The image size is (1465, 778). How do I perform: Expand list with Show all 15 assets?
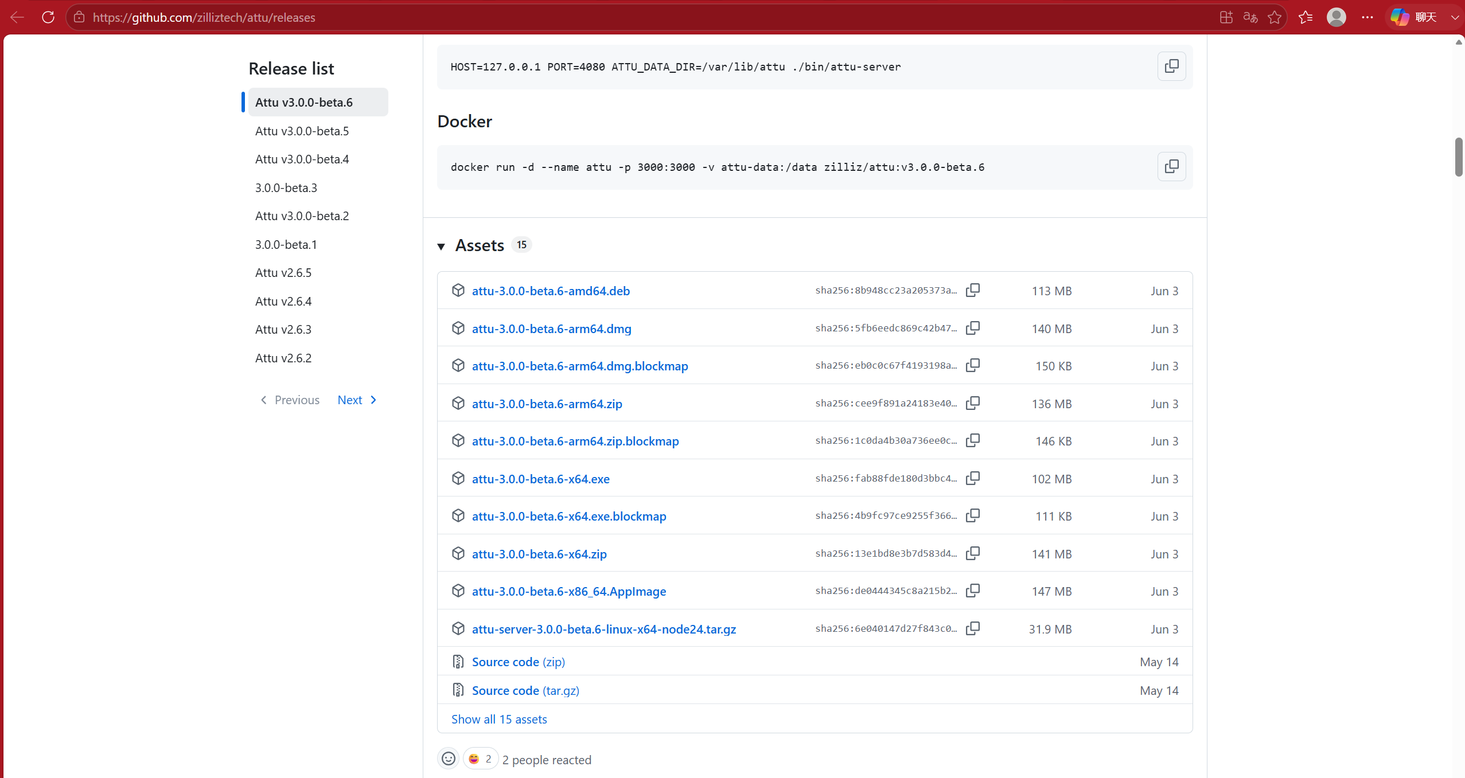(499, 719)
